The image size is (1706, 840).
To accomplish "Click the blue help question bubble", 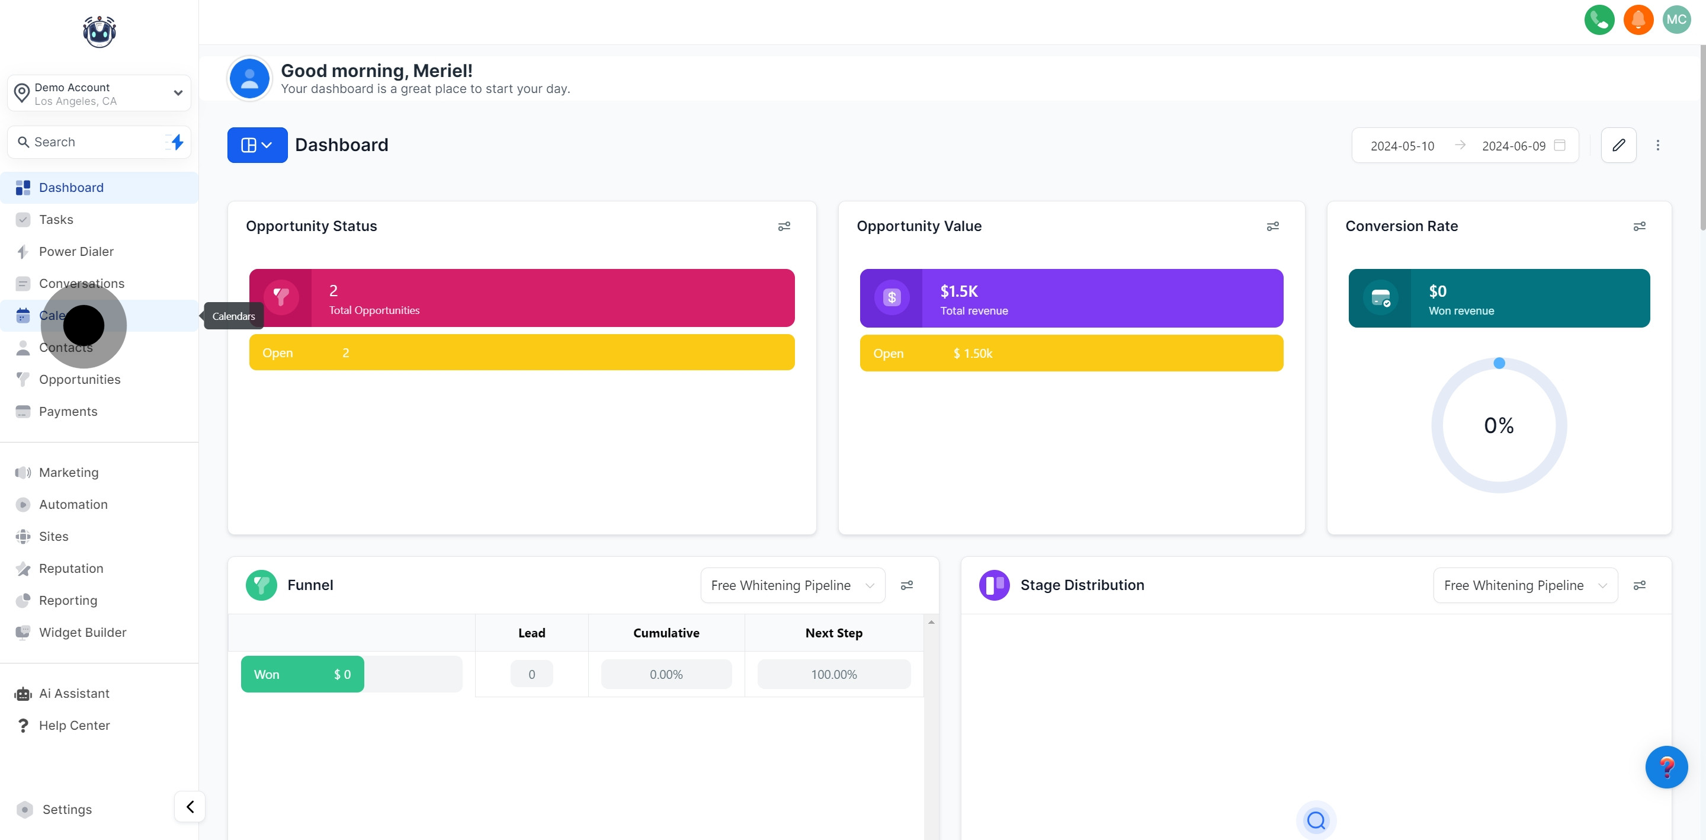I will (1666, 767).
